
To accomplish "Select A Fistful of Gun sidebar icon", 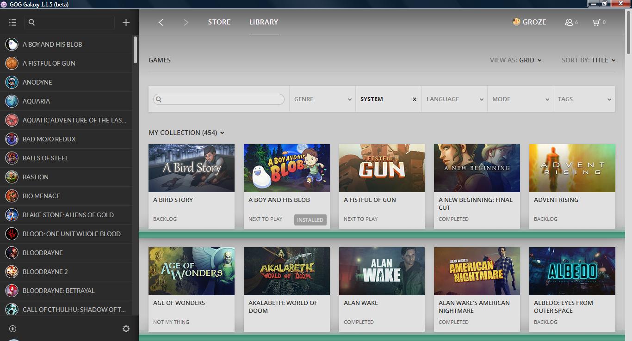I will coord(12,63).
